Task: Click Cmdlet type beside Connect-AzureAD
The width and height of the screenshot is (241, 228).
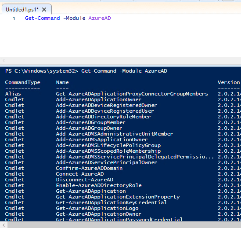Action: click(14, 174)
